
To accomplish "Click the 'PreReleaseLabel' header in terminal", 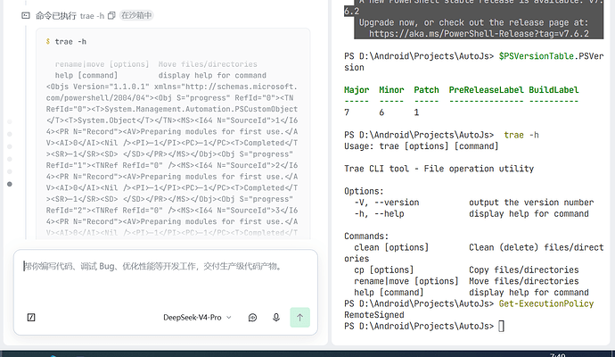I will click(x=487, y=90).
